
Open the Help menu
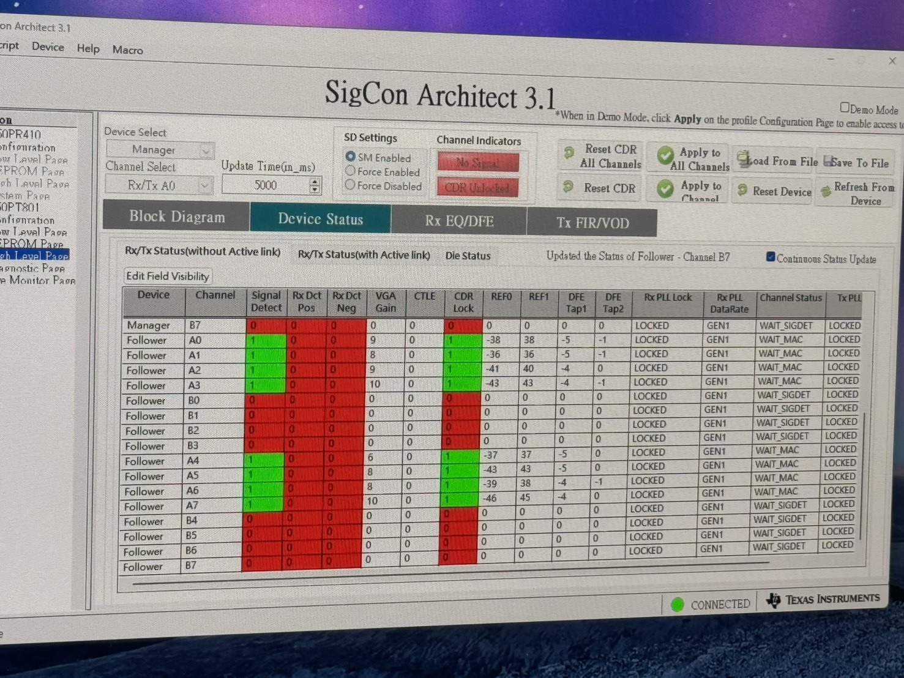88,48
